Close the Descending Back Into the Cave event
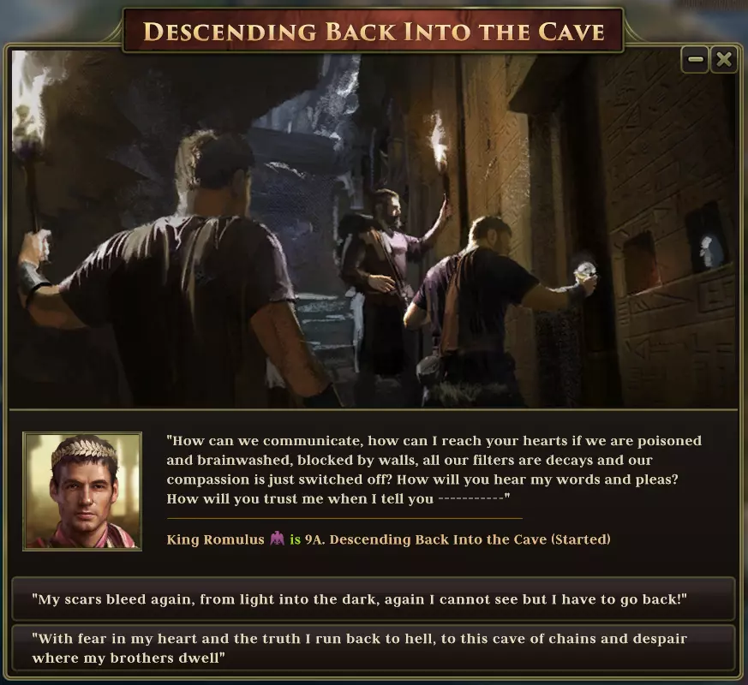Screen dimensions: 748x685 [724, 60]
